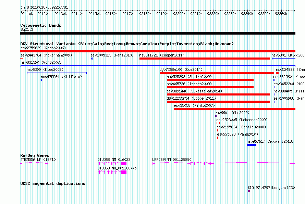The width and height of the screenshot is (305, 204).
Task: Click the dgv12235n54 (Cooper2011) red bar
Action: 218,102
